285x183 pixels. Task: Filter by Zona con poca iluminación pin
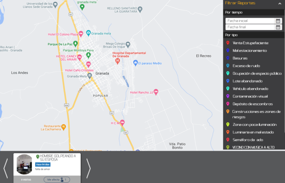pyautogui.click(x=228, y=125)
